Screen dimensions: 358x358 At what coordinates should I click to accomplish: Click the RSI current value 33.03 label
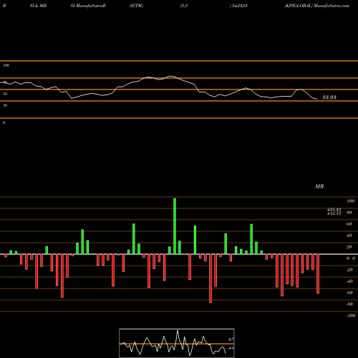[x=329, y=97]
